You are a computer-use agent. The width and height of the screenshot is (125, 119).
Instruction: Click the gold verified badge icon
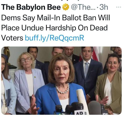tap(66, 7)
